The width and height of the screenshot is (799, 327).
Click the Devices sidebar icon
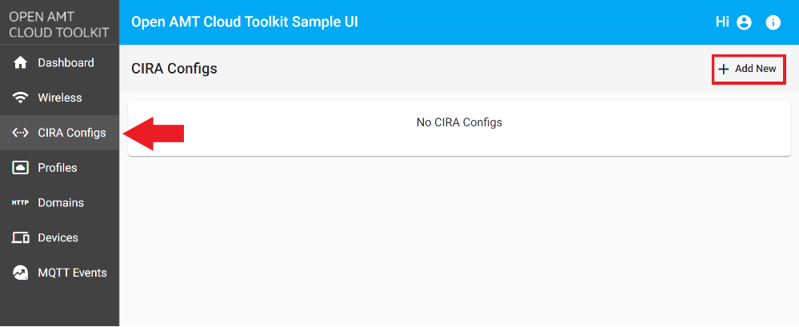(22, 238)
